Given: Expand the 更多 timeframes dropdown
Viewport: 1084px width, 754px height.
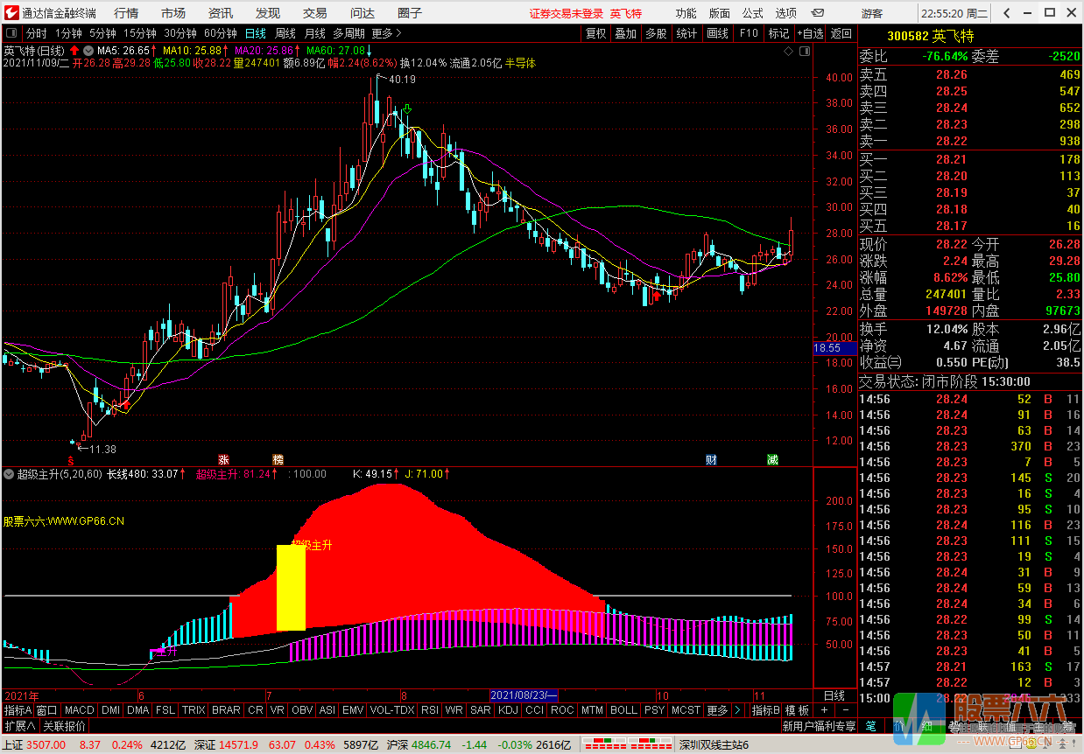Looking at the screenshot, I should 386,33.
